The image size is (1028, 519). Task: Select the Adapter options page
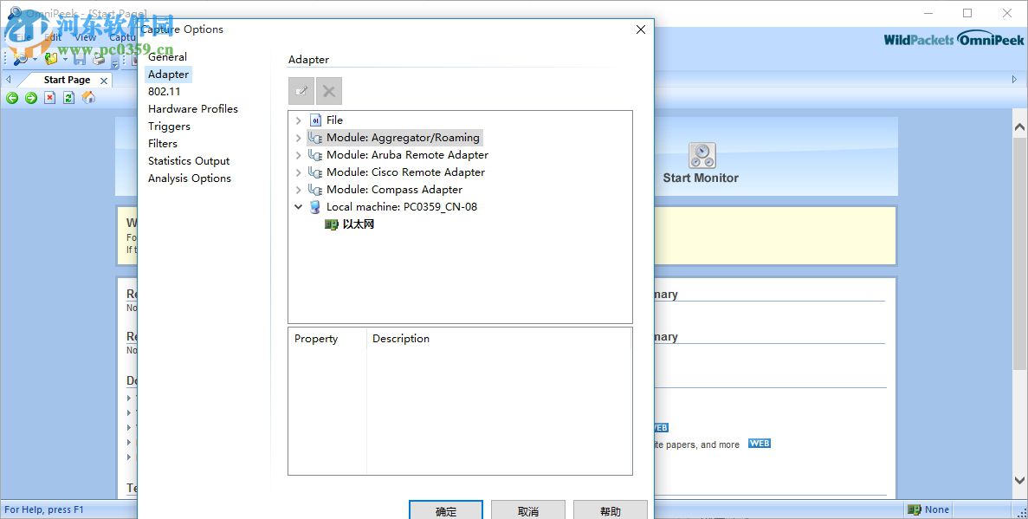[169, 75]
